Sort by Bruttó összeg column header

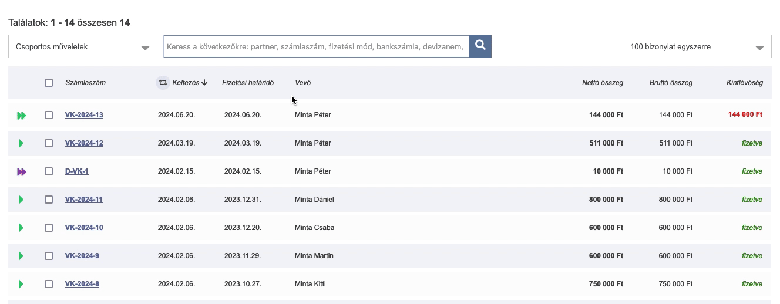click(x=671, y=83)
